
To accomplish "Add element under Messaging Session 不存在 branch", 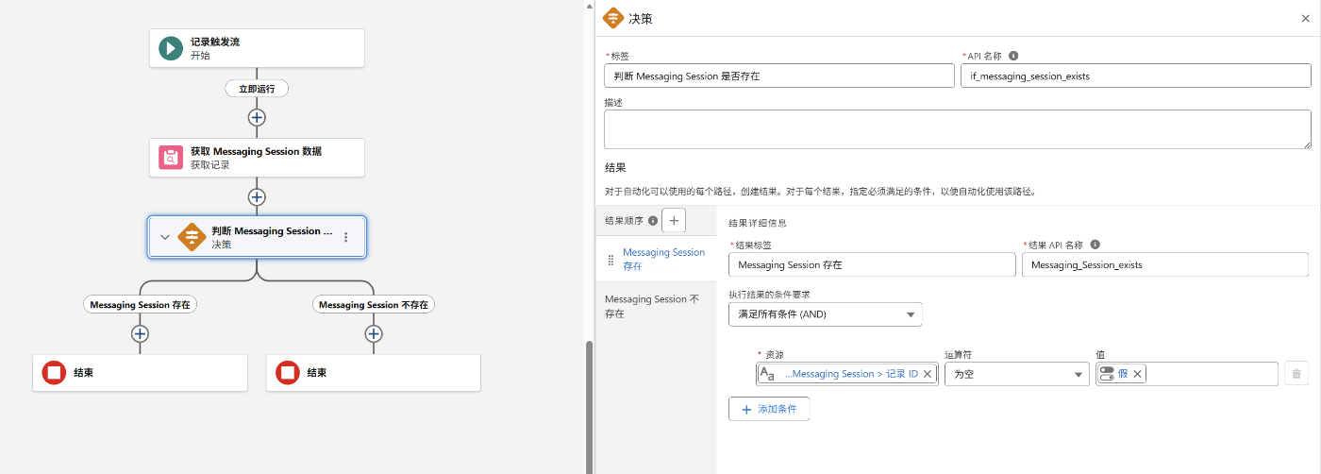I will pos(374,333).
